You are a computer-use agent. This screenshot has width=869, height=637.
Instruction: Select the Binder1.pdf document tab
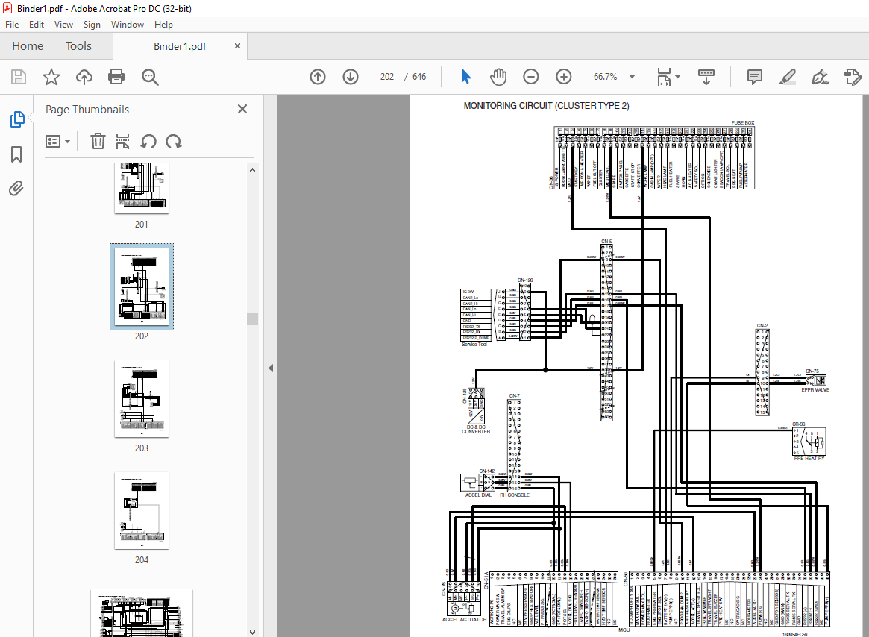[180, 46]
